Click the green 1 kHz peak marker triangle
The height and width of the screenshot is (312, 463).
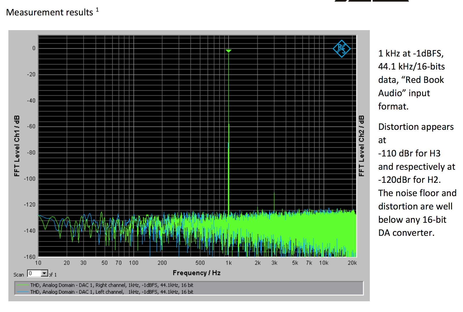pyautogui.click(x=229, y=51)
